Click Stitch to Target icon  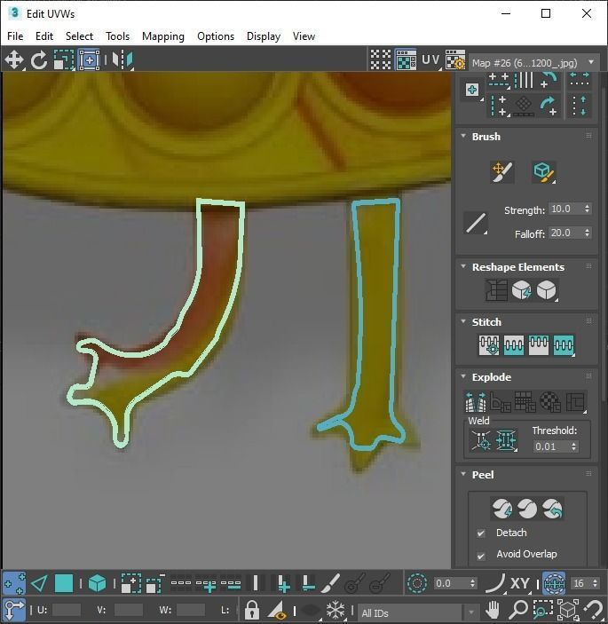click(x=489, y=344)
